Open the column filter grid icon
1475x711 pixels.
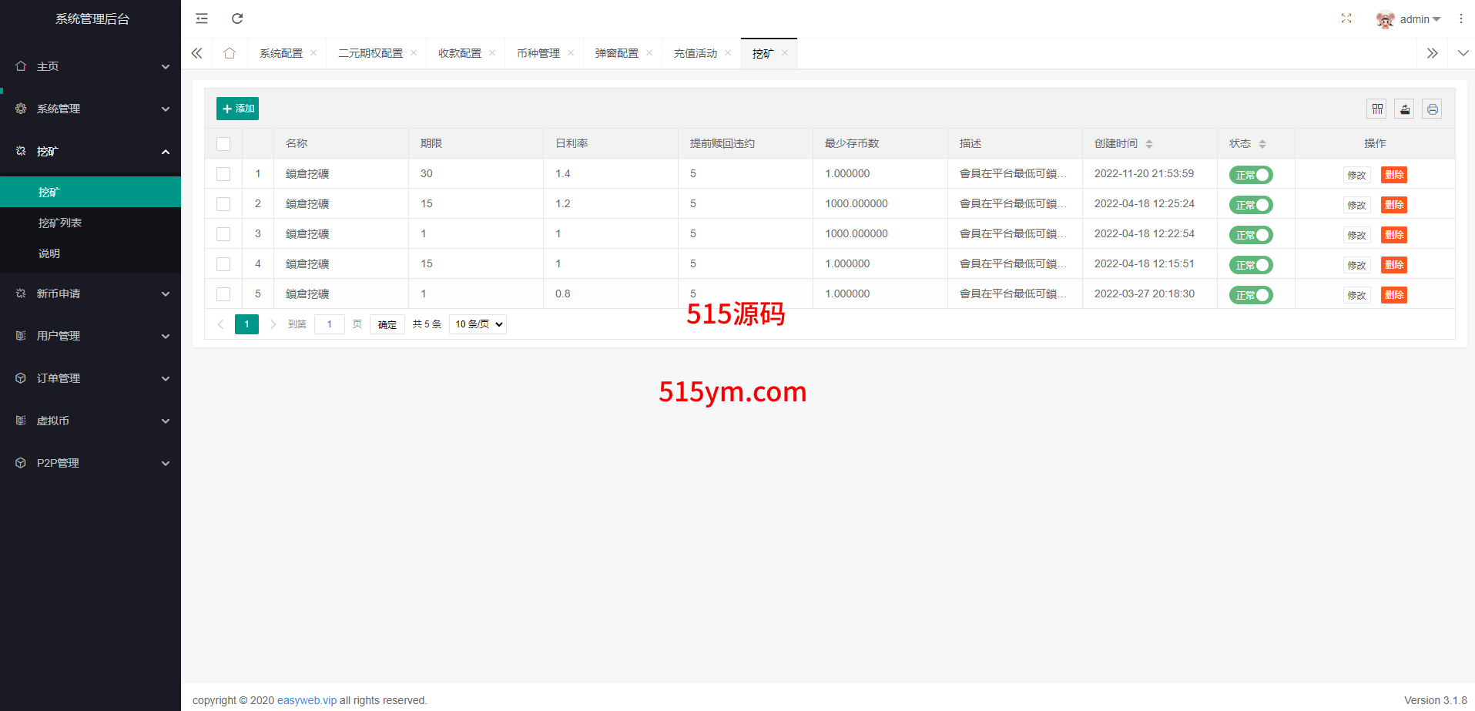click(x=1377, y=109)
